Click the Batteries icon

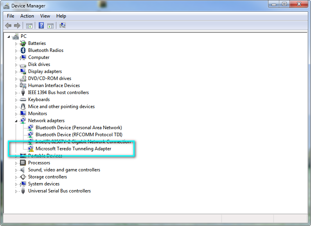(23, 43)
